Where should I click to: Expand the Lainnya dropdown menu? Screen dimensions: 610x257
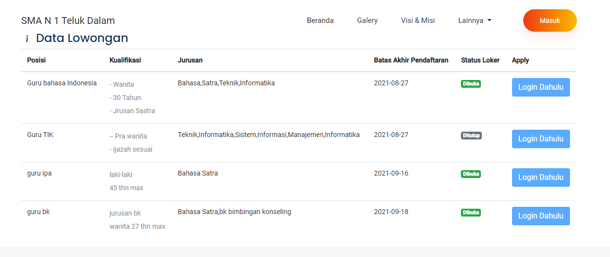pyautogui.click(x=475, y=20)
